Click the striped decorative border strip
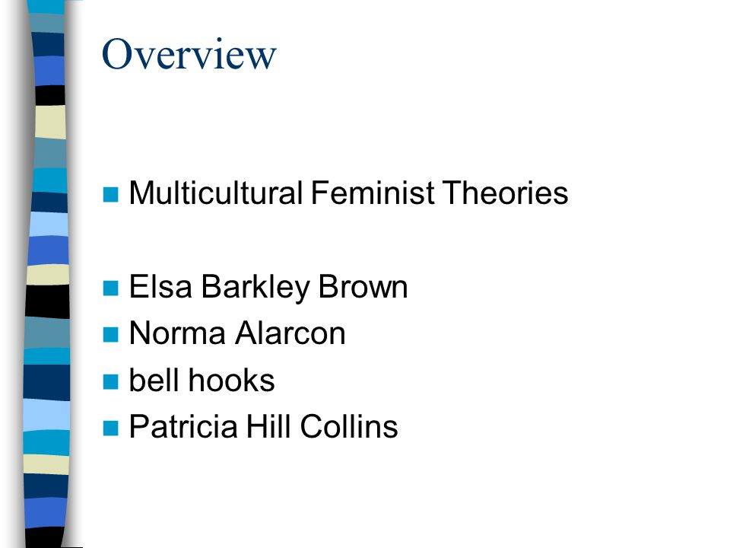Viewport: 730px width, 548px height. pyautogui.click(x=46, y=274)
